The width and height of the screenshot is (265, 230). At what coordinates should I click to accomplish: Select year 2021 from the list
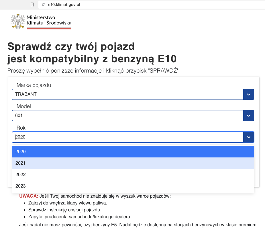[133, 163]
